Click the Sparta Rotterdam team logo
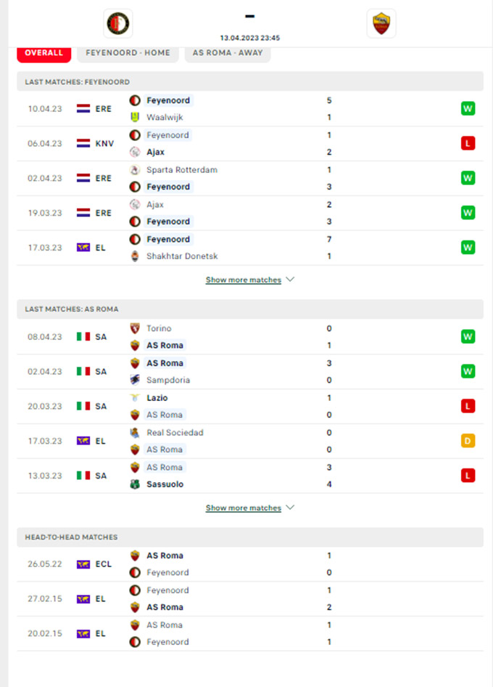 pos(135,169)
